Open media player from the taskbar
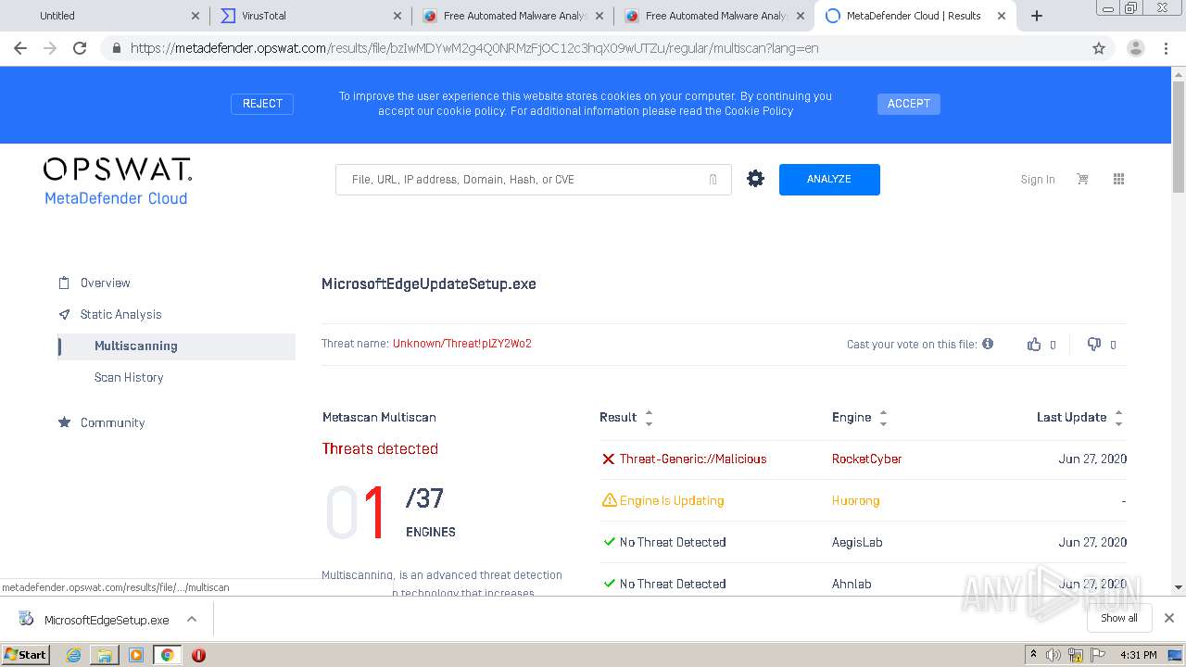 click(136, 655)
